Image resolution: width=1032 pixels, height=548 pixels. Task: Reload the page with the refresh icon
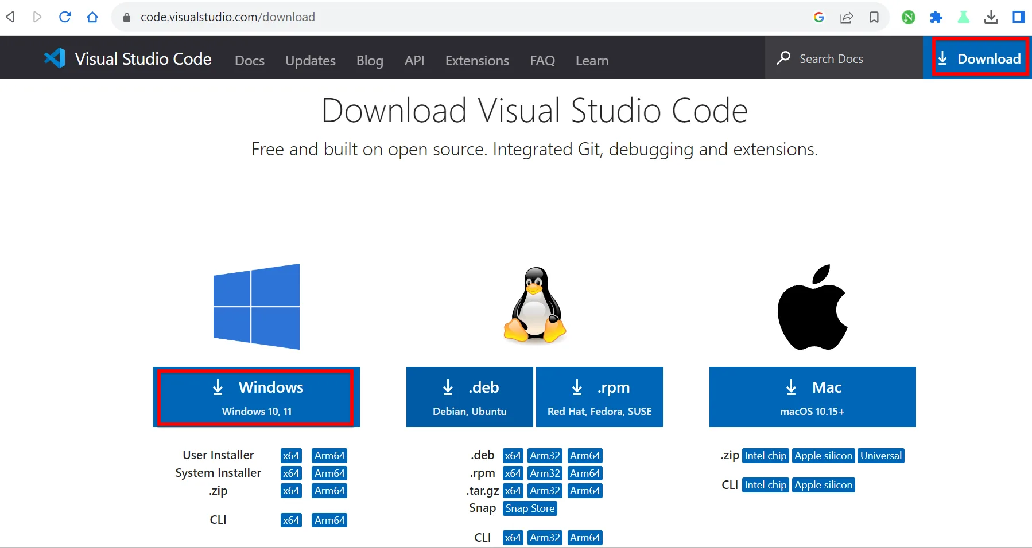point(65,17)
